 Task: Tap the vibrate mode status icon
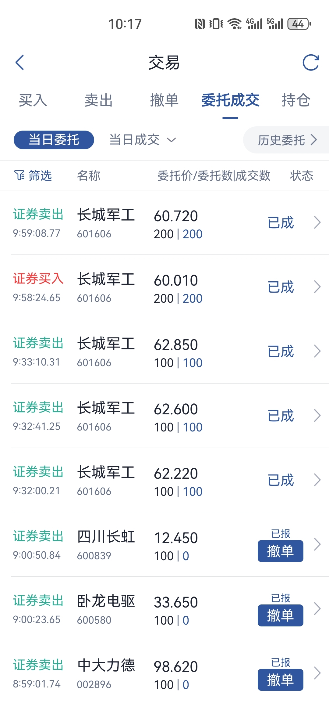click(216, 24)
